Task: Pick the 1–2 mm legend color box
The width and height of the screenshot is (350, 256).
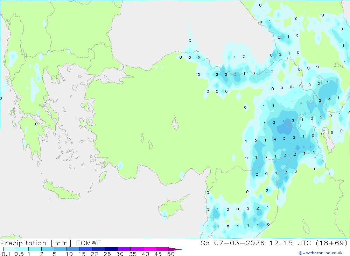Action: click(x=35, y=249)
